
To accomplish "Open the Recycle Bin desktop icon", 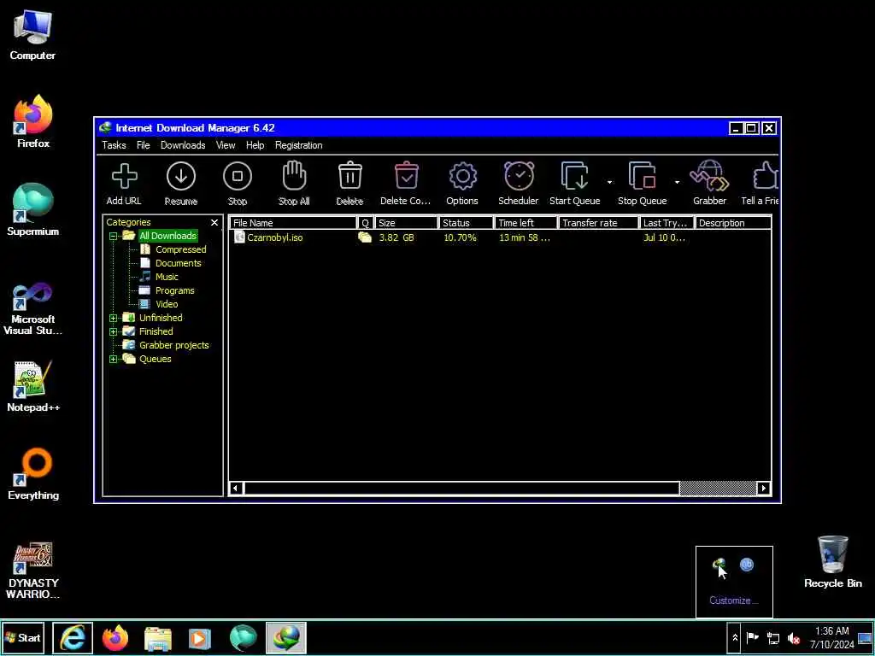I will point(832,562).
